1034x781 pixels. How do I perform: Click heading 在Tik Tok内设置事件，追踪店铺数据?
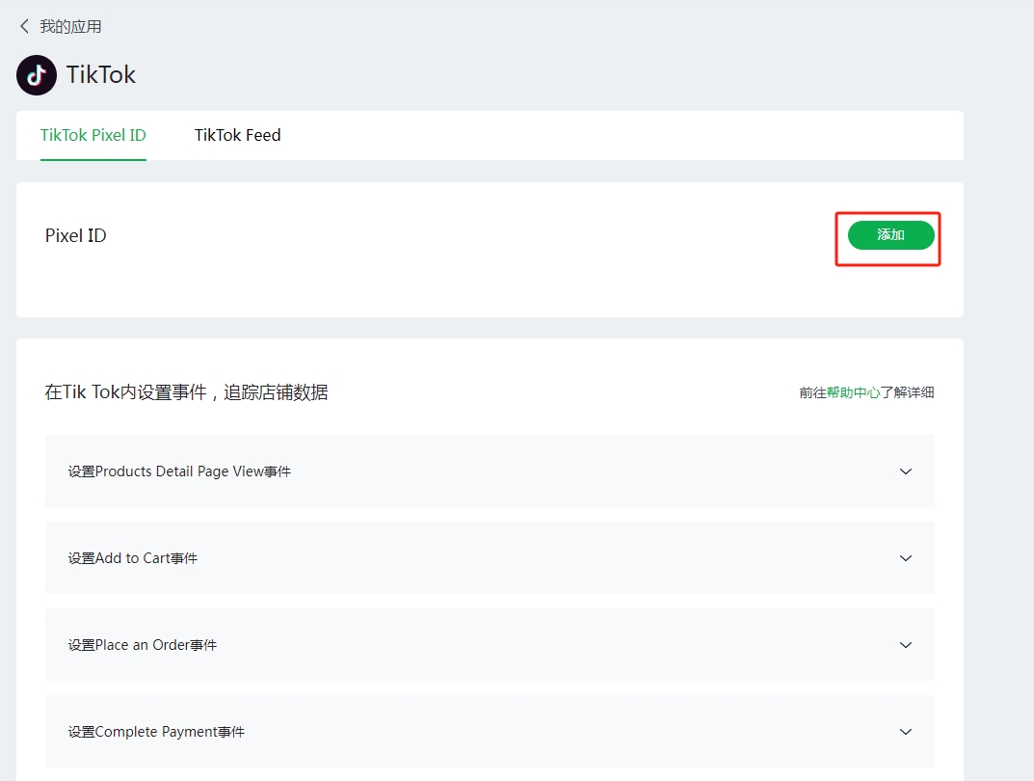point(187,392)
